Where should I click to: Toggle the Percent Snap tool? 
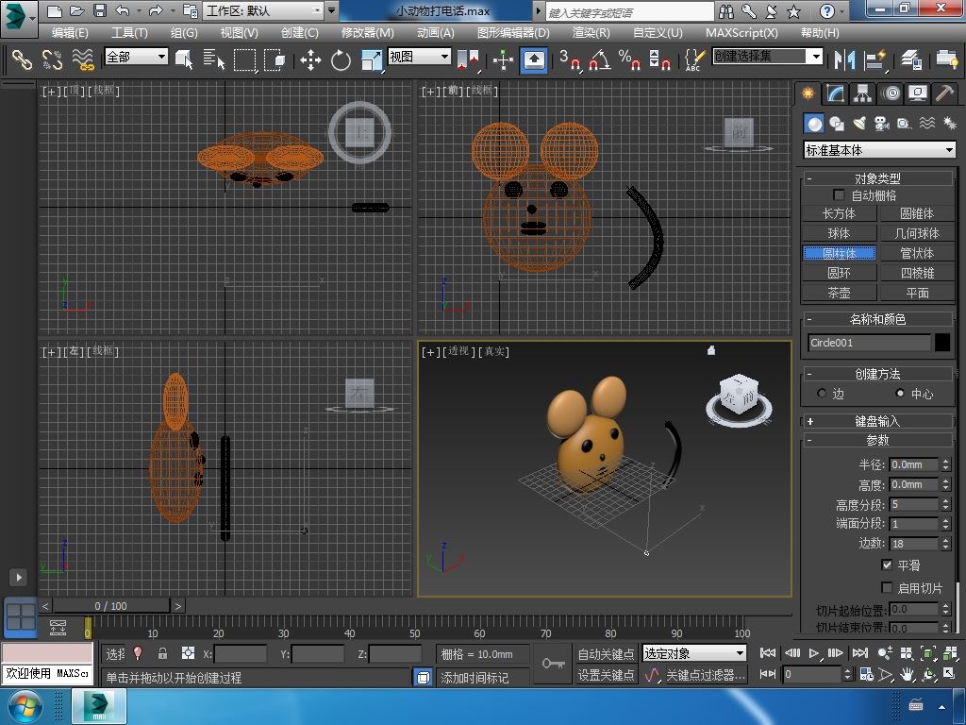coord(629,59)
